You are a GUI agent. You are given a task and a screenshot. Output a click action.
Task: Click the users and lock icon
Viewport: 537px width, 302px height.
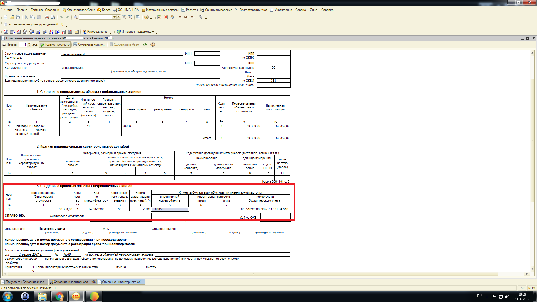pos(172,17)
